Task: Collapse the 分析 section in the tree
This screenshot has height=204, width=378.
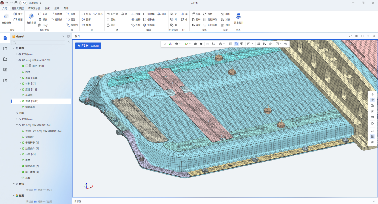Action: (x=14, y=113)
